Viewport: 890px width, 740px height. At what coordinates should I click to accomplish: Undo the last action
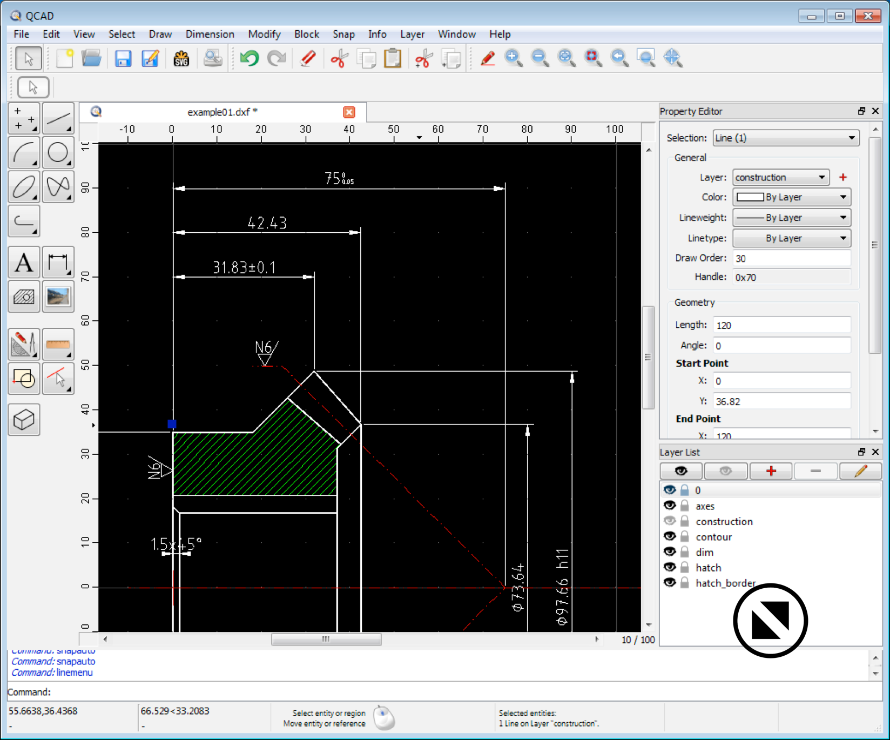[249, 58]
